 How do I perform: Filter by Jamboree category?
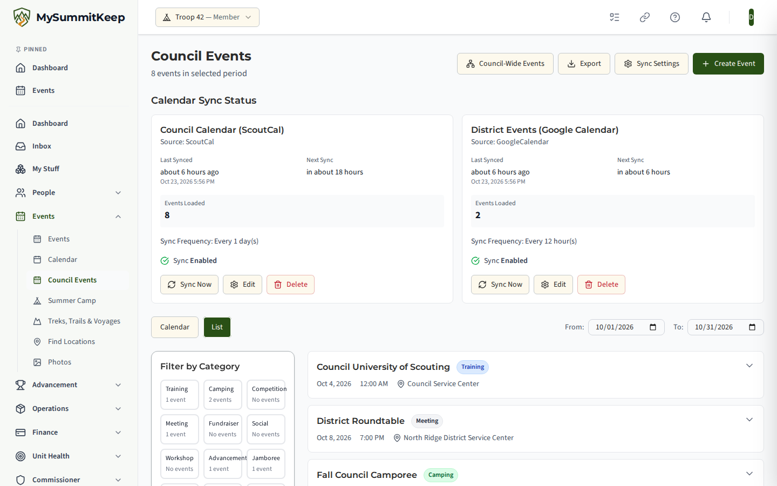pyautogui.click(x=266, y=464)
